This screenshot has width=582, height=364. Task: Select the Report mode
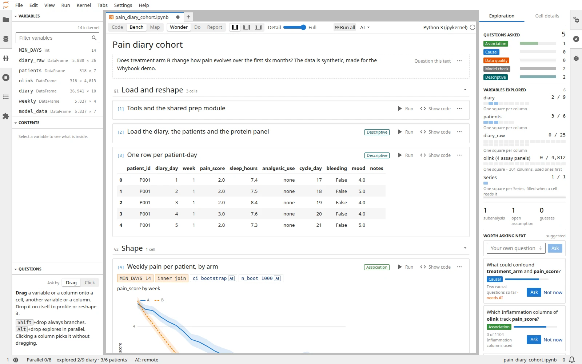click(x=215, y=27)
